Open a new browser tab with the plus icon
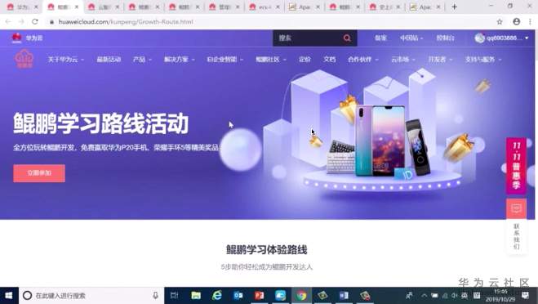 coord(454,7)
